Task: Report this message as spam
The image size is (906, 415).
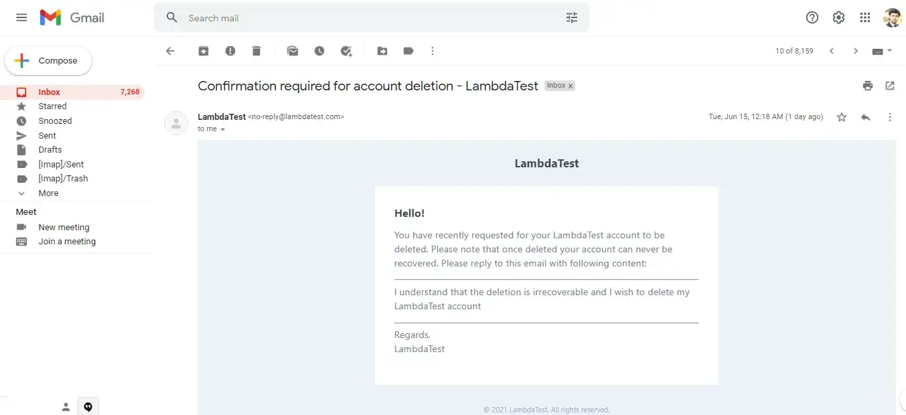Action: (230, 51)
